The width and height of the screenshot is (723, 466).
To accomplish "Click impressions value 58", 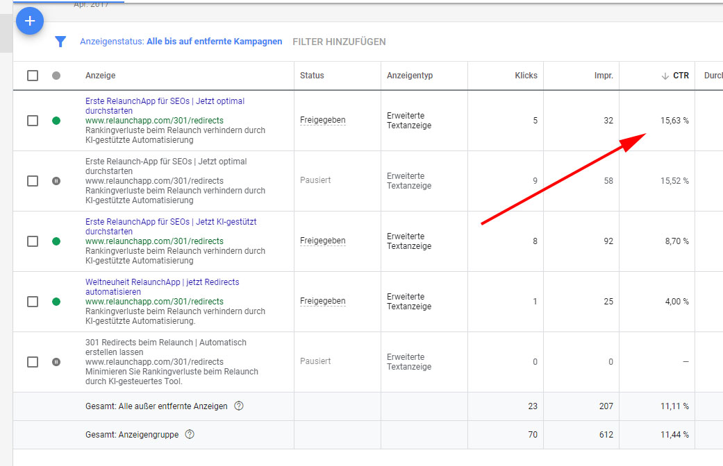I will pos(608,181).
